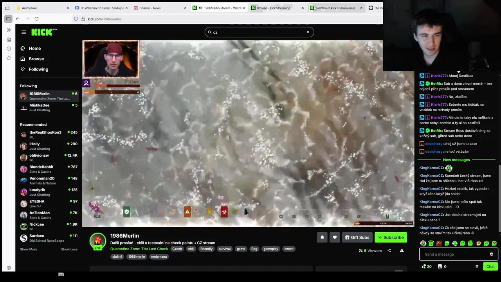Click the Kick logo

click(44, 32)
